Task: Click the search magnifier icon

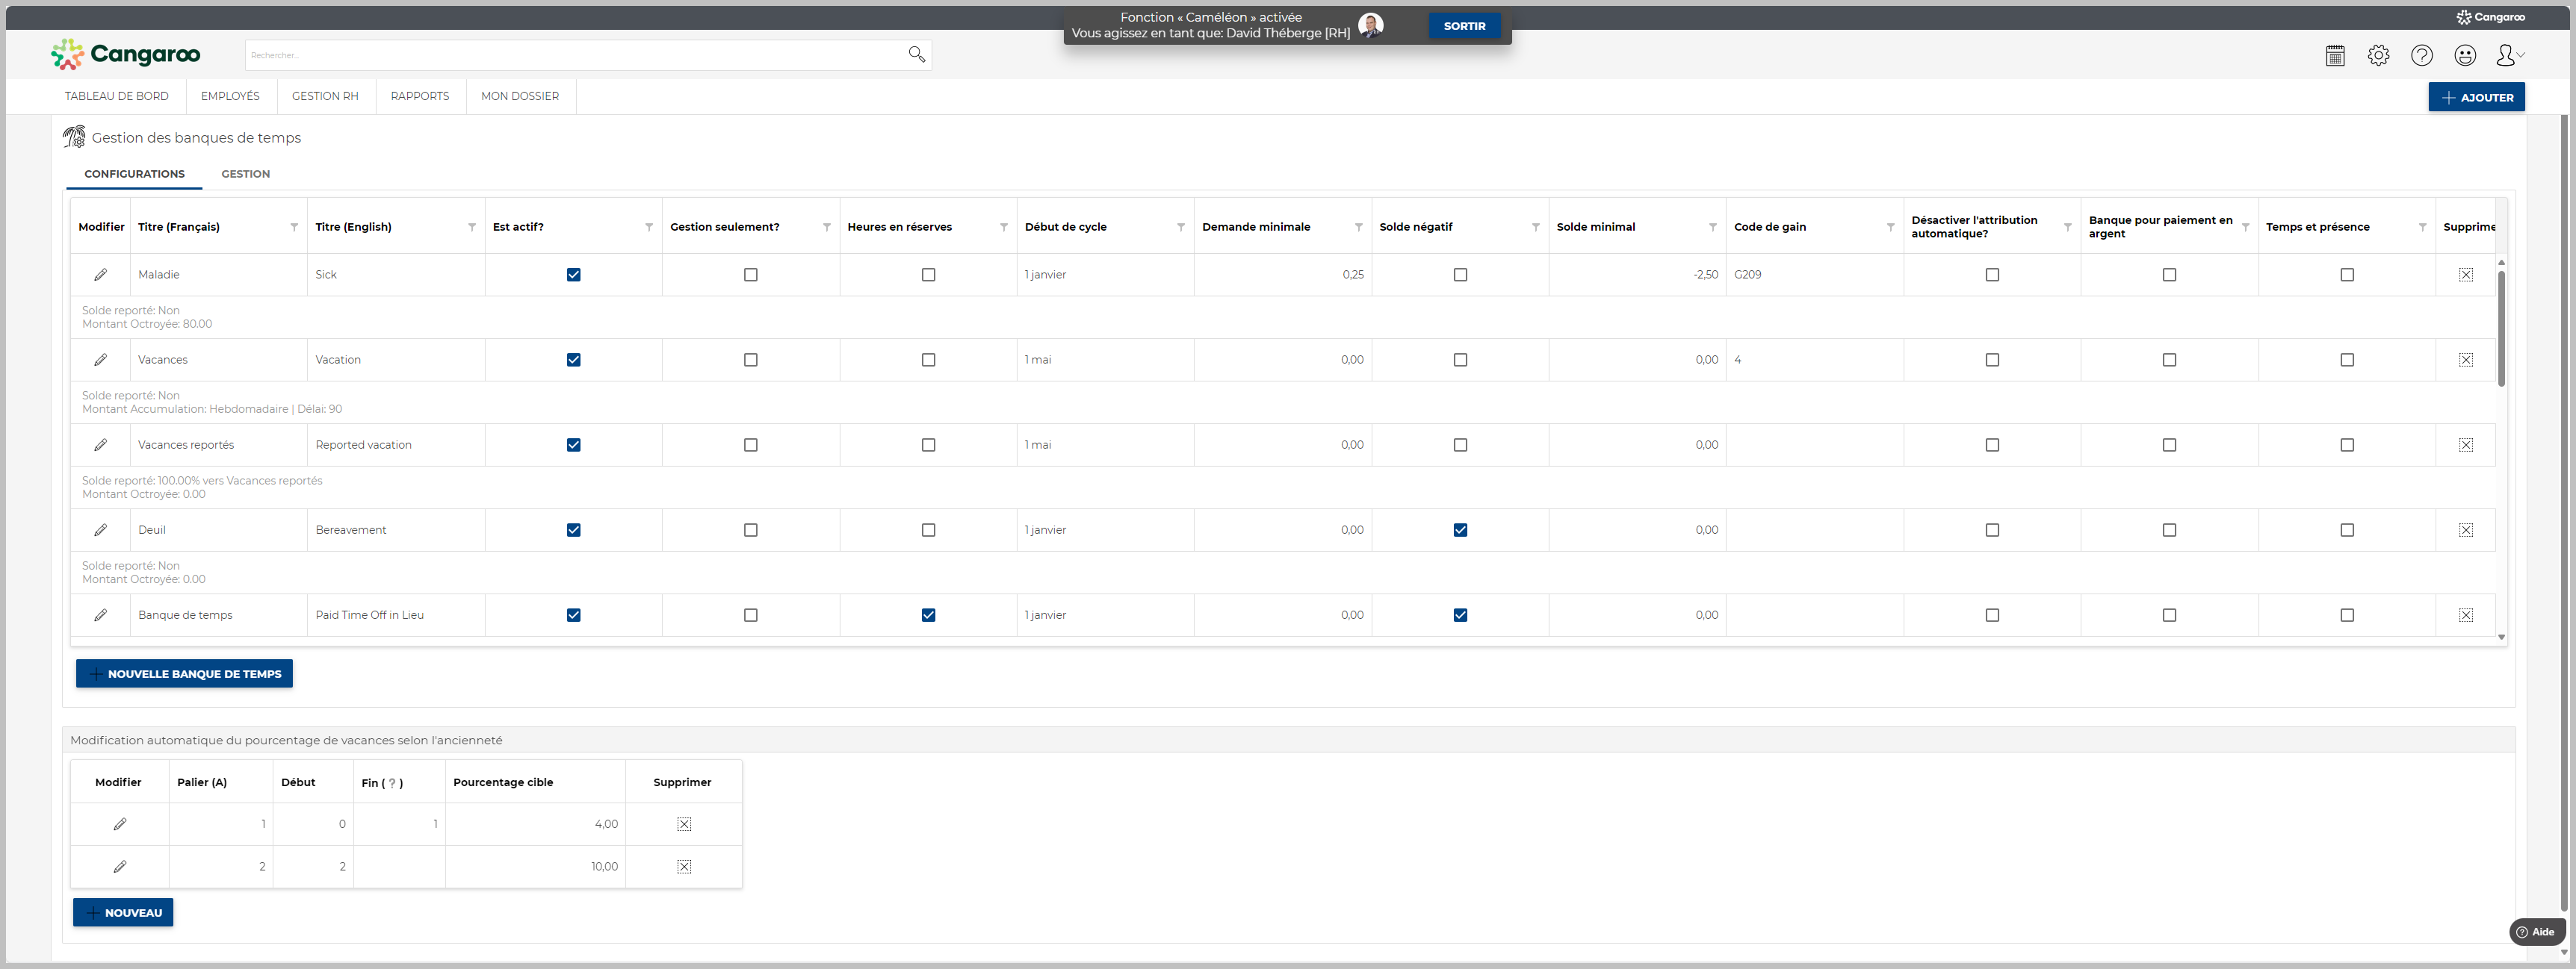Action: pos(916,54)
